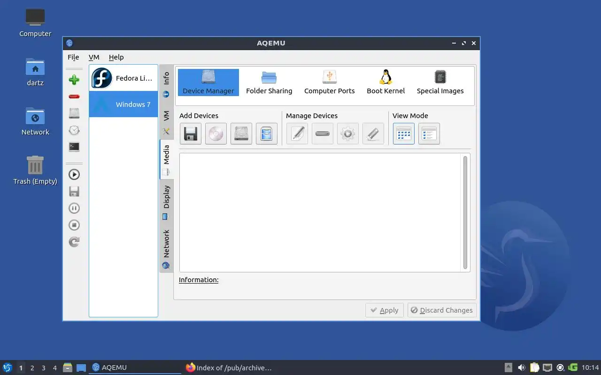Click the show desktop icon in taskbar
This screenshot has height=375, width=601.
click(81, 368)
